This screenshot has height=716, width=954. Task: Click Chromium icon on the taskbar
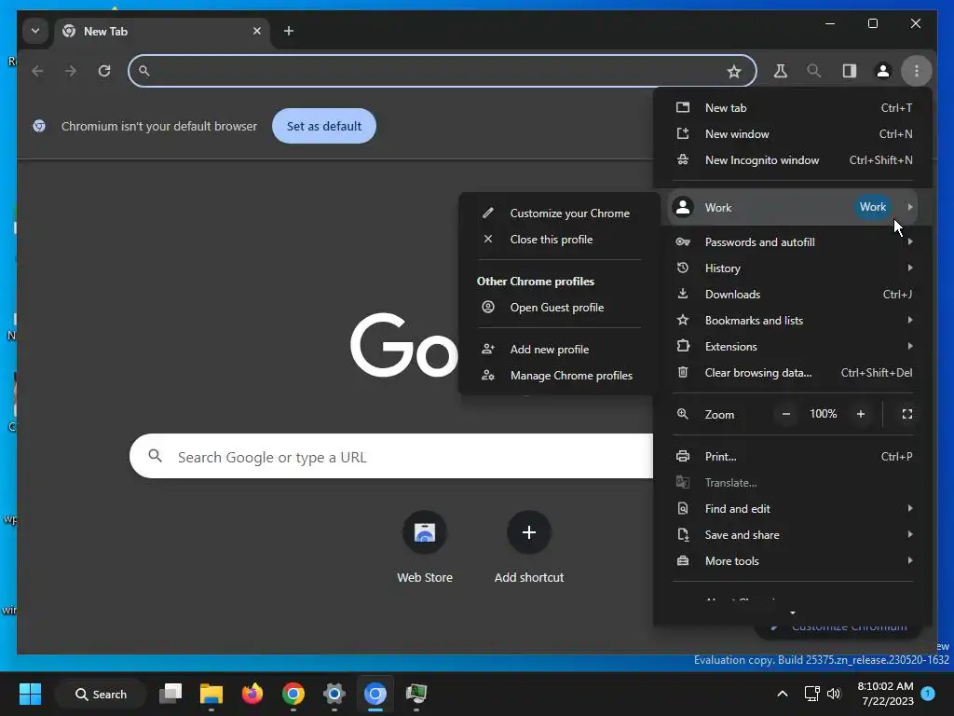(375, 694)
